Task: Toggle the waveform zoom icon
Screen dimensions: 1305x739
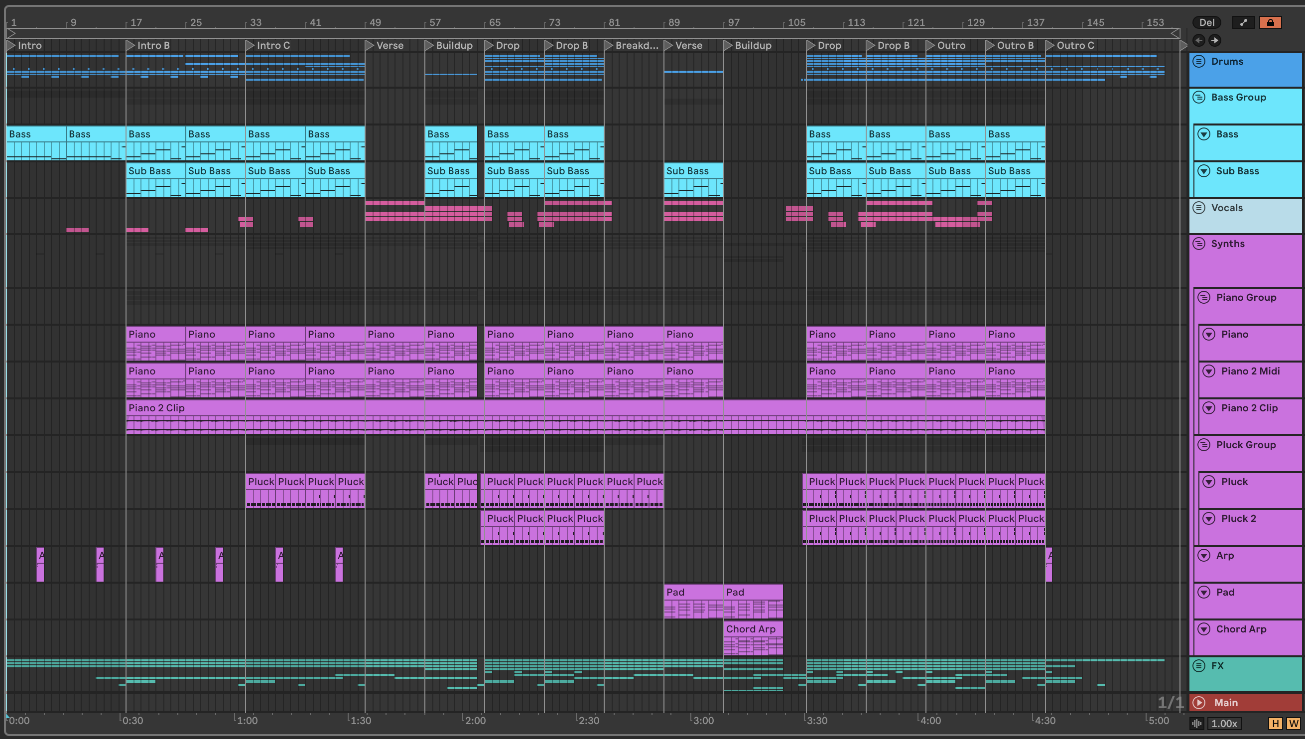Action: pos(1197,724)
